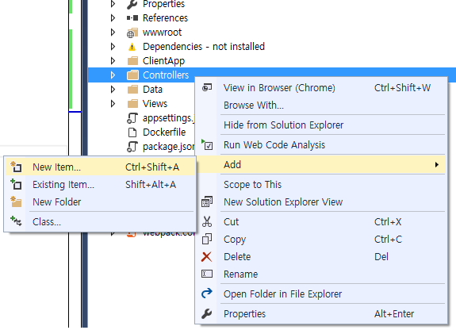Click the Open Folder in File Explorer arrow icon
The height and width of the screenshot is (330, 456).
coord(207,294)
